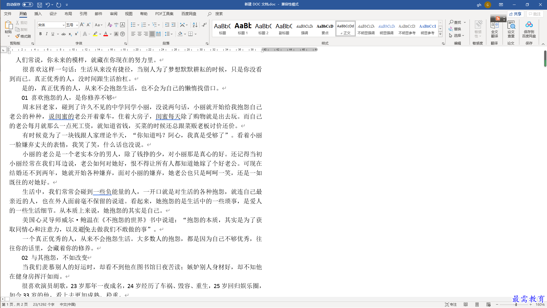
Task: Adjust the zoom slider
Action: [x=516, y=304]
